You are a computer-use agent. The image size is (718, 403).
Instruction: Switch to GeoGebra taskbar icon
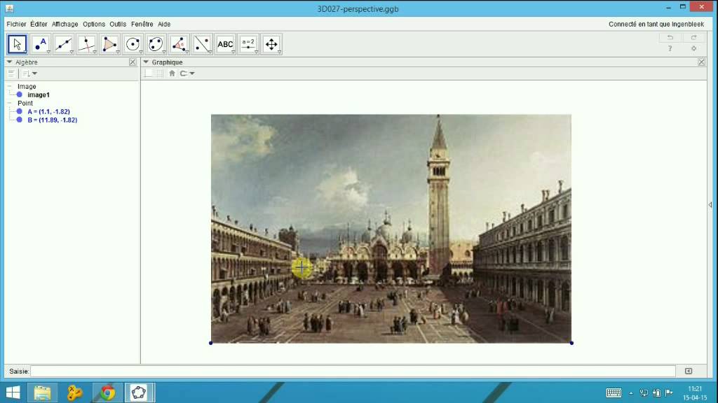[x=139, y=393]
